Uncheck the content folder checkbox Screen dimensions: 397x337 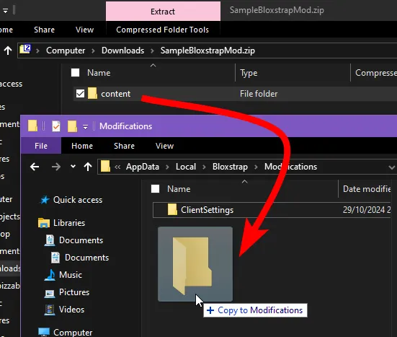80,94
